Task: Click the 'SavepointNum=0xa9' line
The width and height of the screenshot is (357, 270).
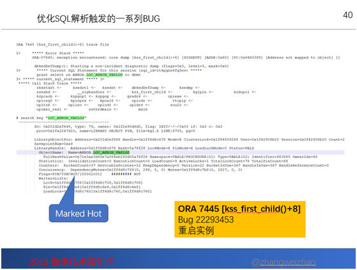Action: pyautogui.click(x=54, y=144)
